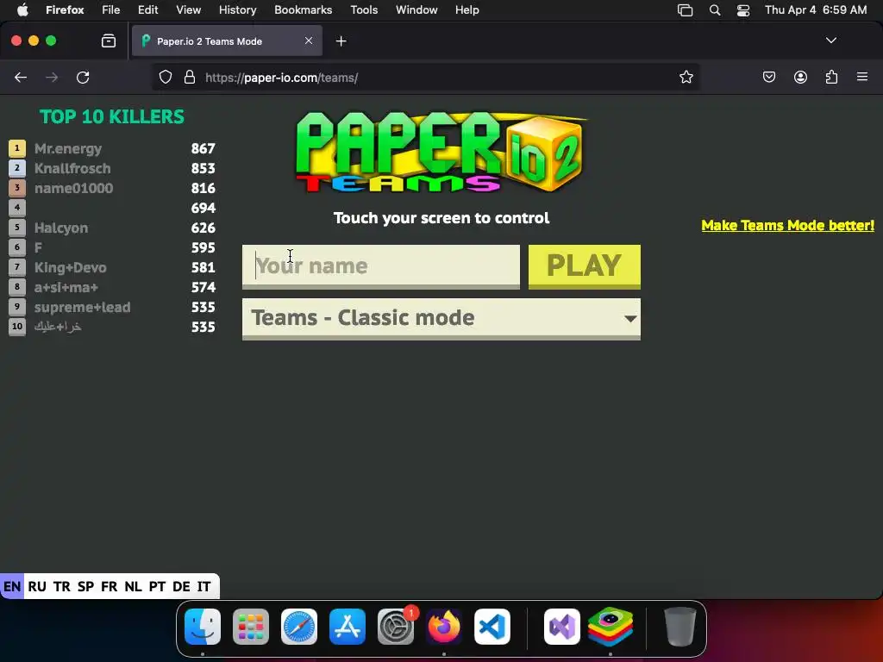Click the site padlock icon
Screen dimensions: 883x662
point(190,77)
